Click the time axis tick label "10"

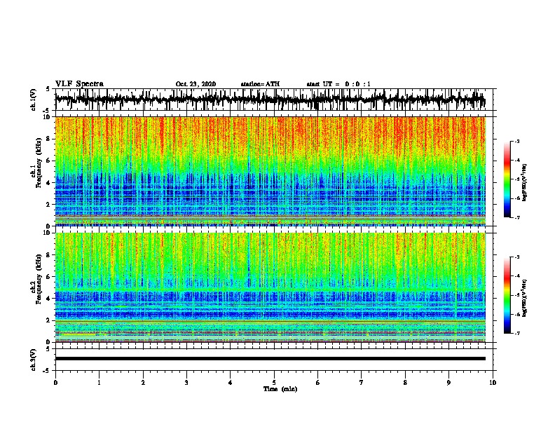pos(493,383)
